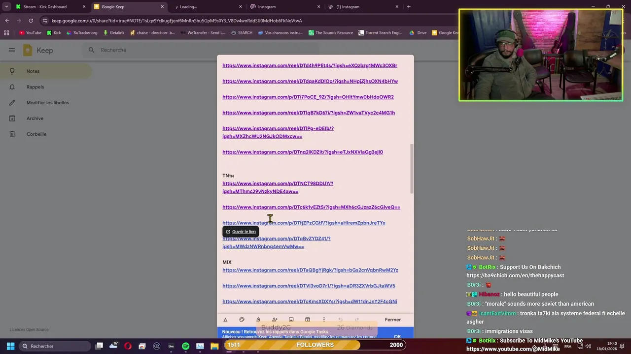Undo the last change in the note
631x354 pixels.
pyautogui.click(x=340, y=320)
